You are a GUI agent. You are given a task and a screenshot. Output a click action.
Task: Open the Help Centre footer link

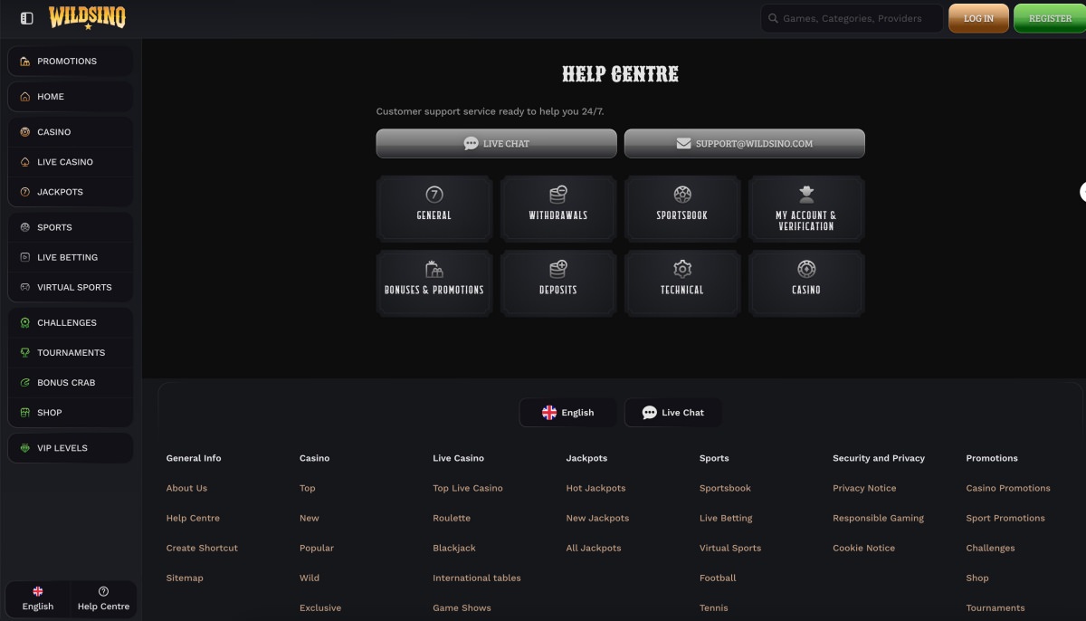tap(193, 518)
